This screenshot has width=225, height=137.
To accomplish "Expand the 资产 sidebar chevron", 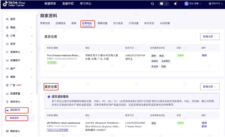I will tap(32, 69).
